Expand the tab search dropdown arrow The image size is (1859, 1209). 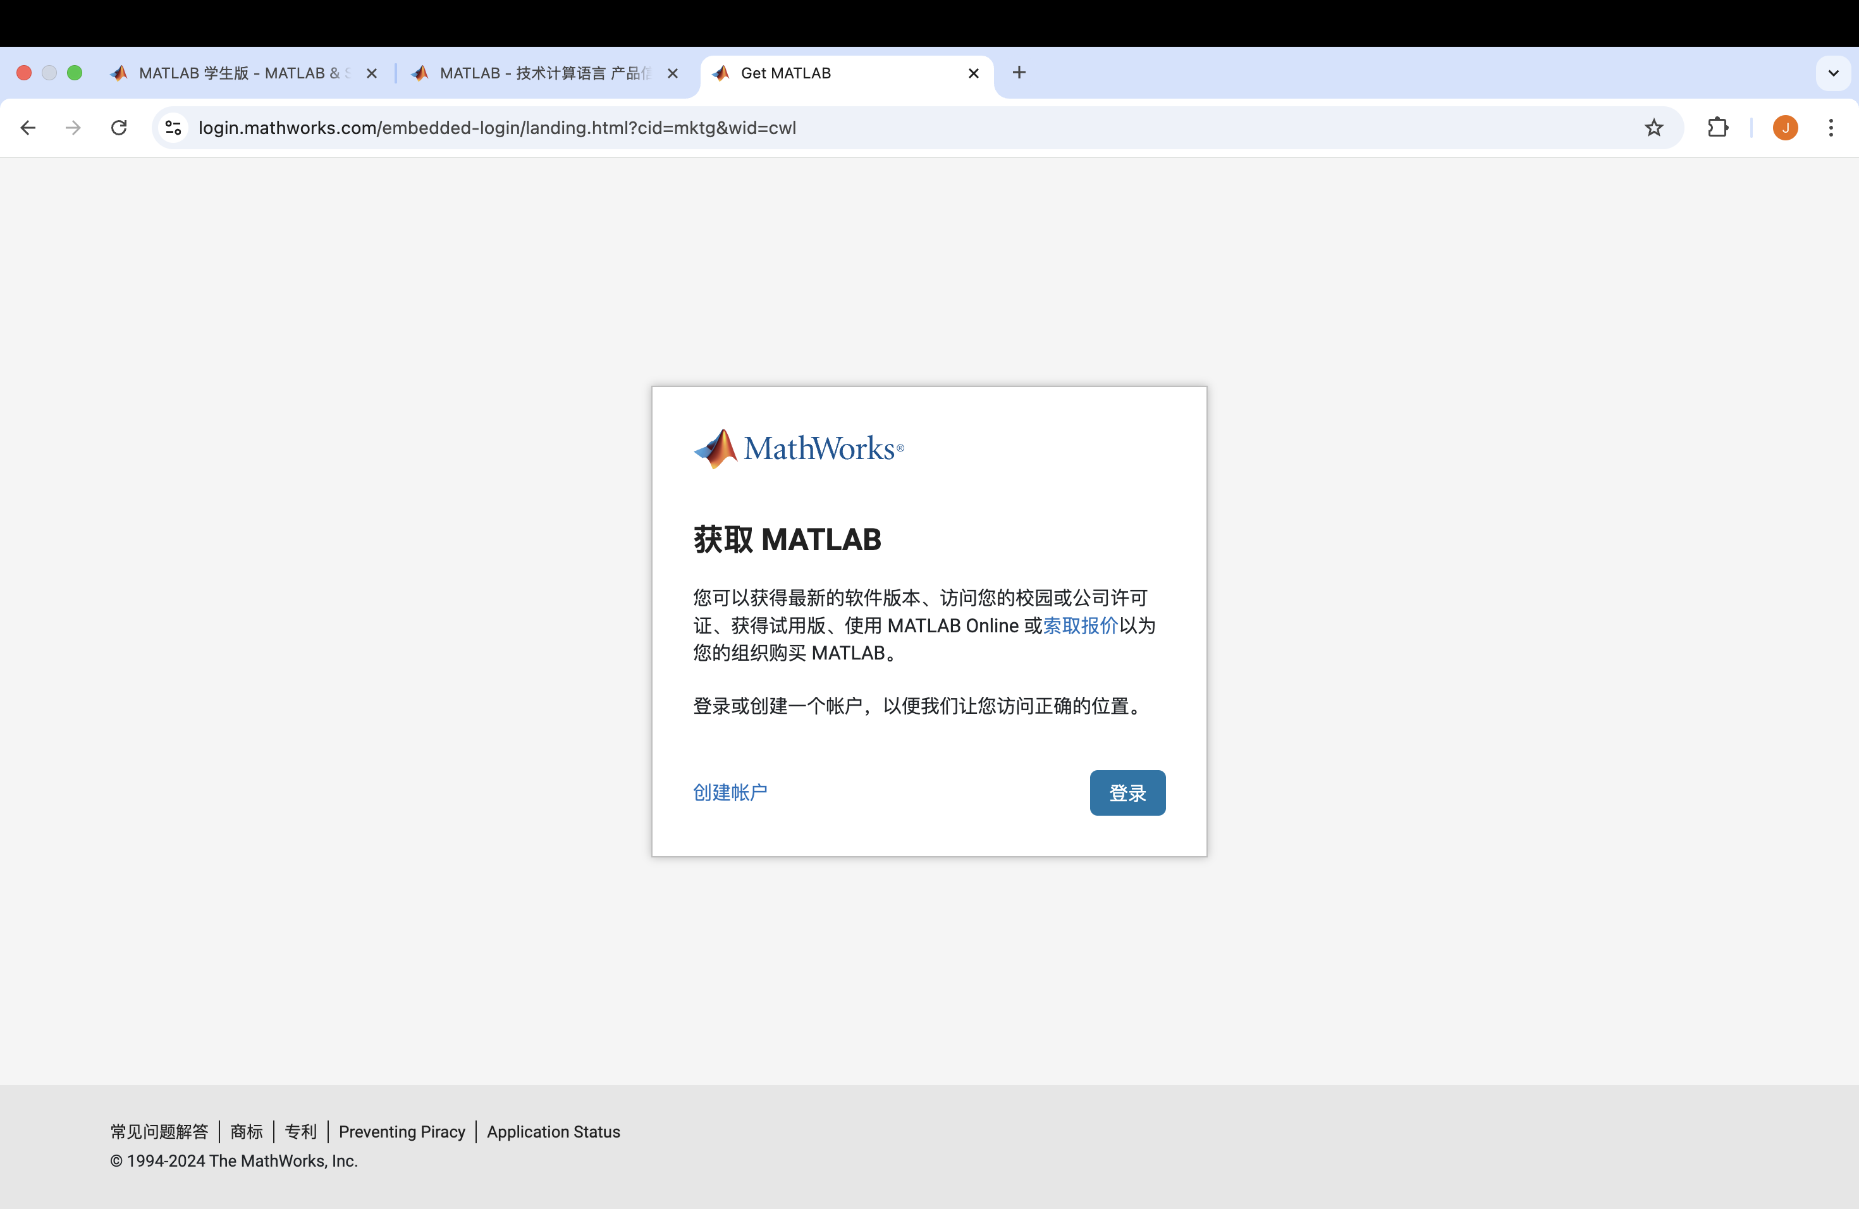[1833, 73]
